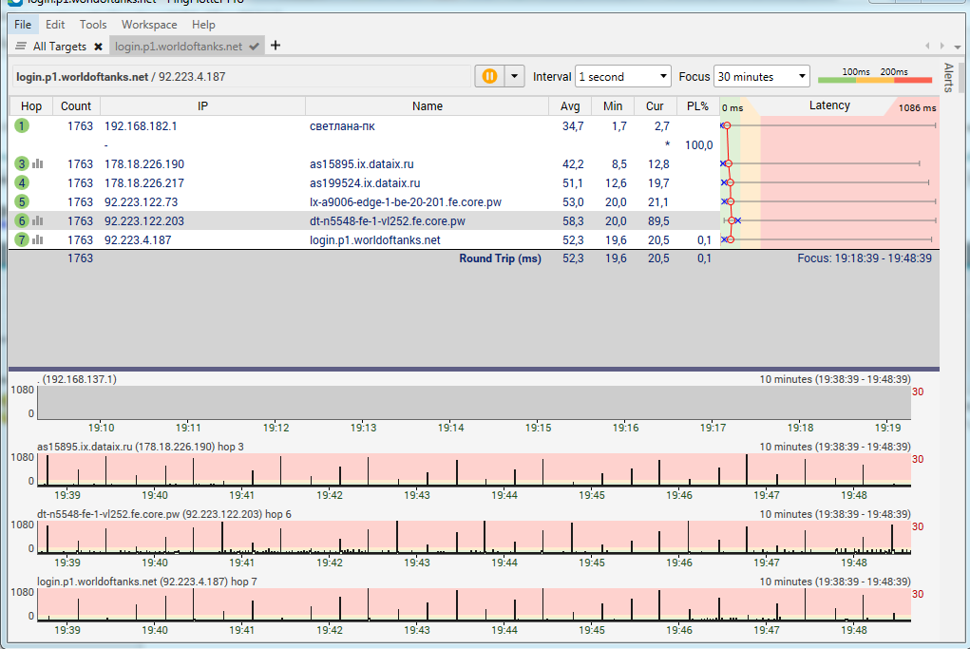This screenshot has height=649, width=970.
Task: Close the All Targets tab with its X
Action: coord(98,47)
